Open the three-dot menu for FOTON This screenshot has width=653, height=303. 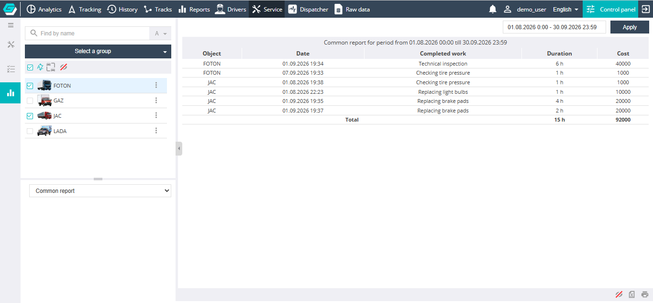point(156,85)
